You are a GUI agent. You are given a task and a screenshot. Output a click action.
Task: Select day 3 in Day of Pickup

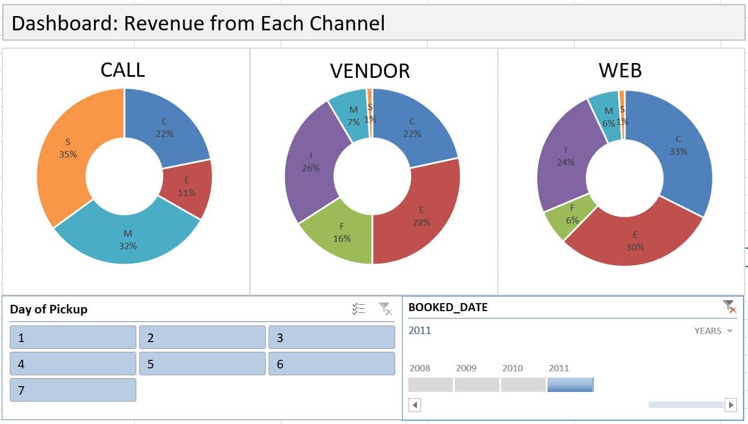[x=332, y=337]
